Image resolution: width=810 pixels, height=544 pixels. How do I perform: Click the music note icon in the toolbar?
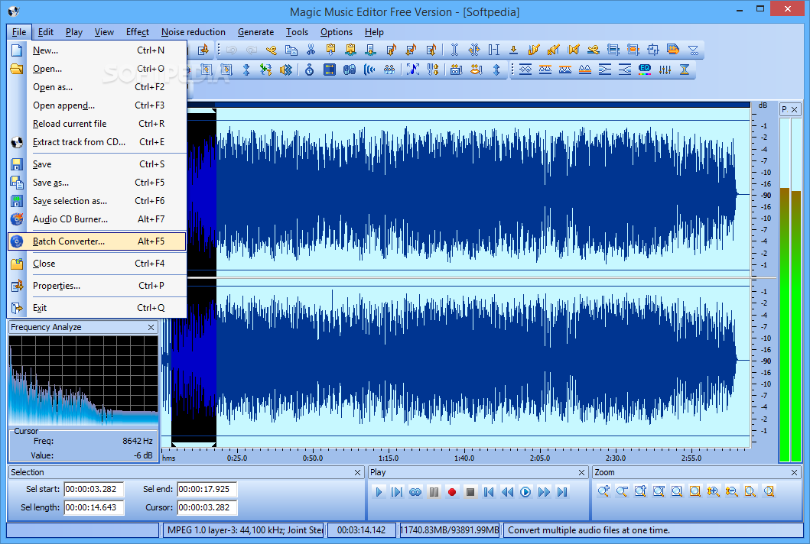413,70
